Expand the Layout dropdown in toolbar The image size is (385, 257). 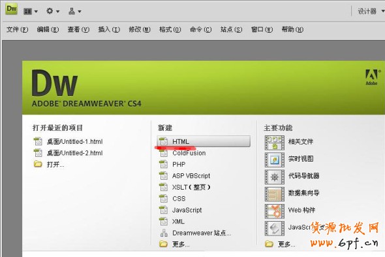pyautogui.click(x=31, y=11)
